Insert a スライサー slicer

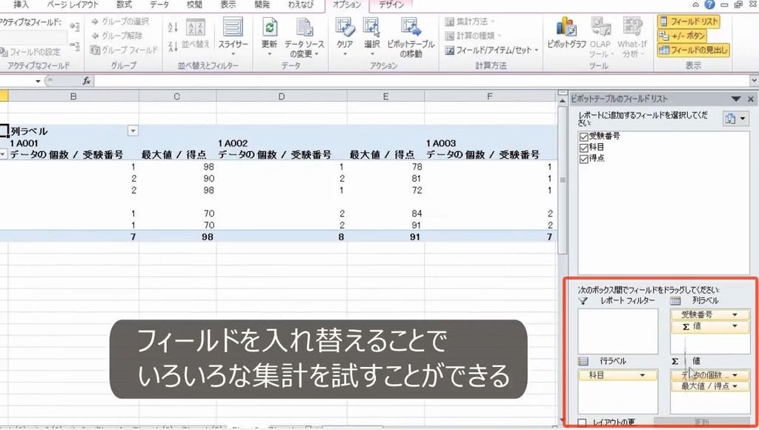233,37
